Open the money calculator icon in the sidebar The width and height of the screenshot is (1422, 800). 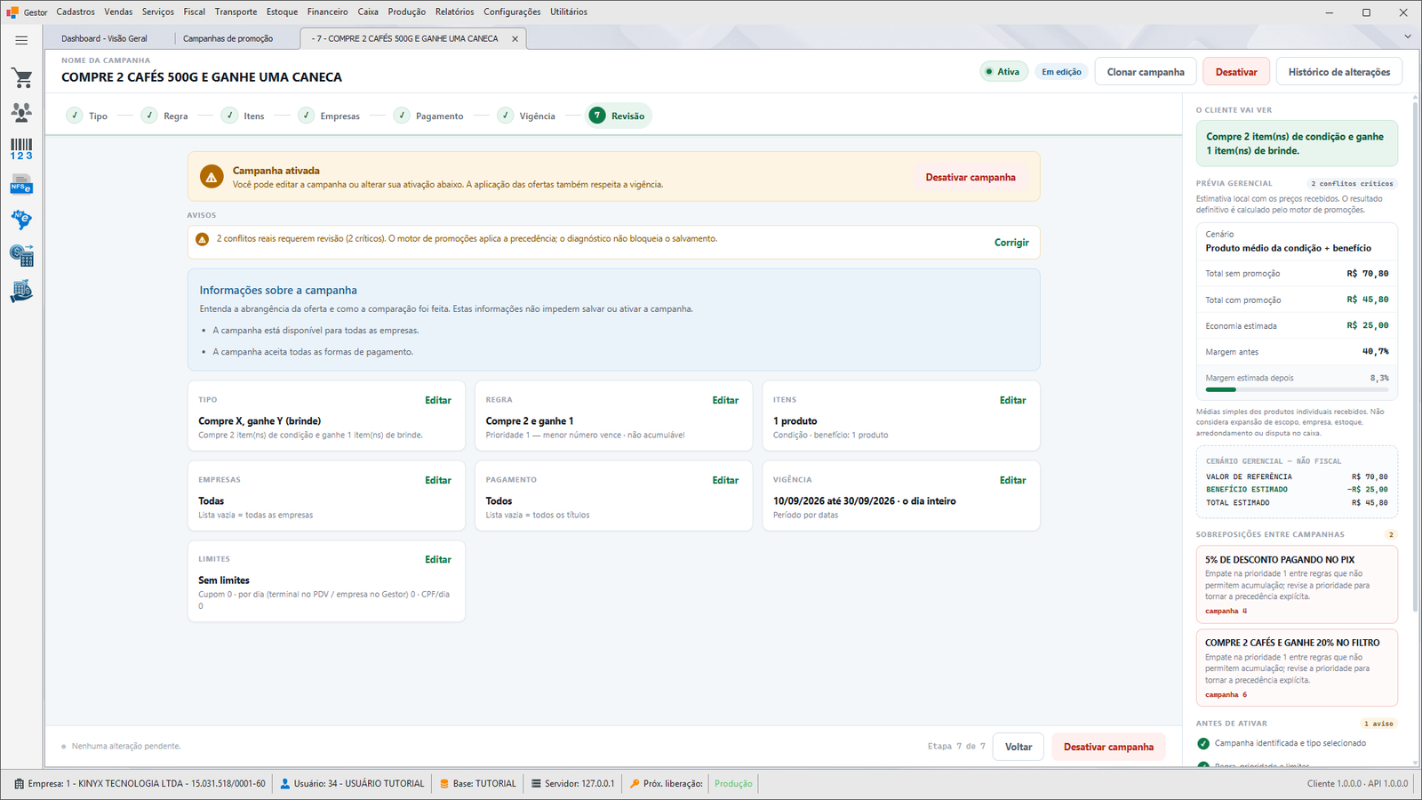(x=21, y=256)
